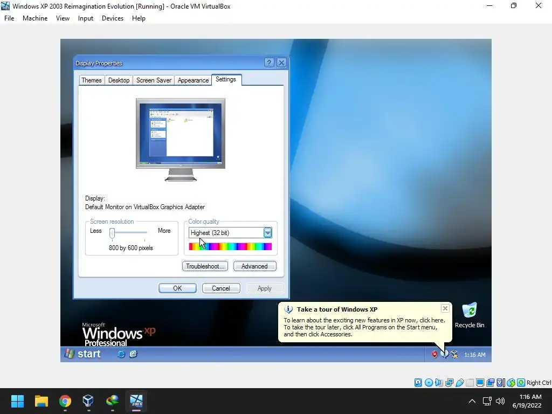Open Outlook Express quick launch icon
Image resolution: width=552 pixels, height=414 pixels.
tap(133, 354)
